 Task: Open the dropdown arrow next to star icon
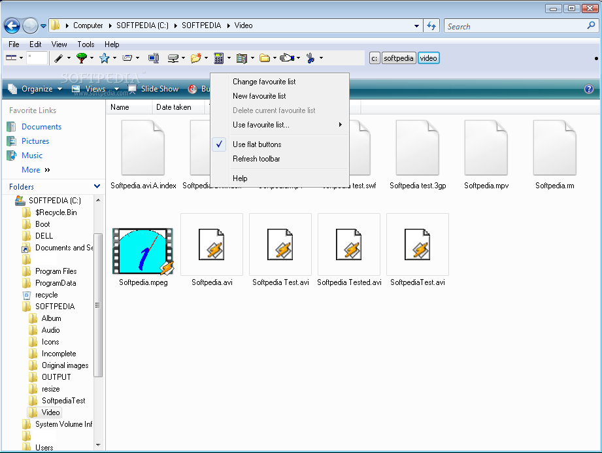[114, 58]
